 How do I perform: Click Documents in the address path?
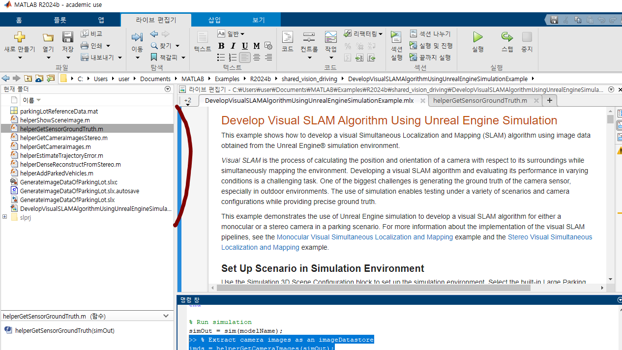[155, 79]
